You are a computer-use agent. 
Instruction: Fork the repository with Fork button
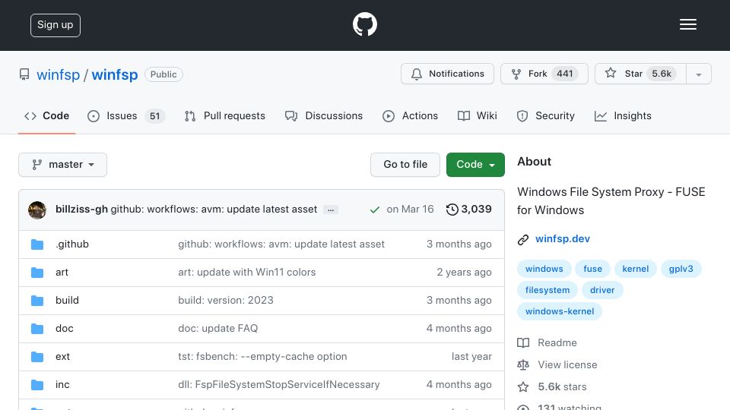click(544, 74)
